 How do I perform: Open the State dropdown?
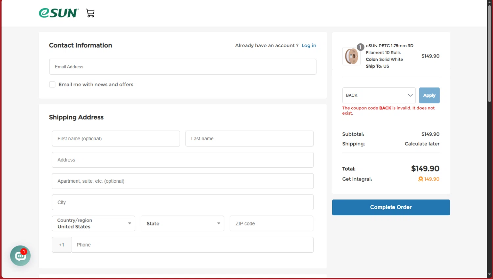182,223
